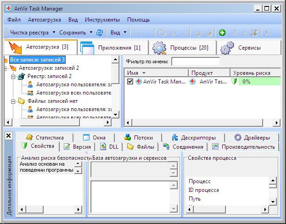The height and width of the screenshot is (224, 286).
Task: Open the Вид toolbar dropdown arrow
Action: click(x=125, y=33)
